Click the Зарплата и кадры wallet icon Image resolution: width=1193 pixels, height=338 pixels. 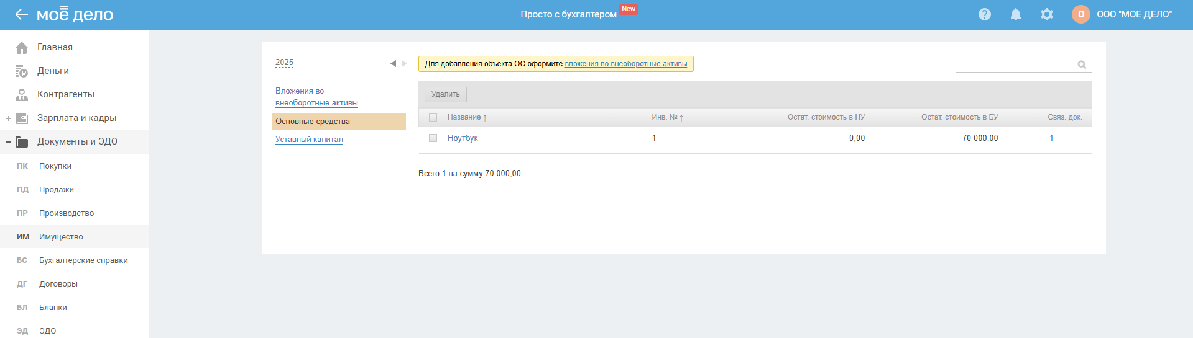tap(22, 118)
